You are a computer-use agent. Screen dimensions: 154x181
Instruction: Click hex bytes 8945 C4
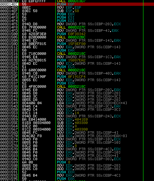click(x=30, y=106)
